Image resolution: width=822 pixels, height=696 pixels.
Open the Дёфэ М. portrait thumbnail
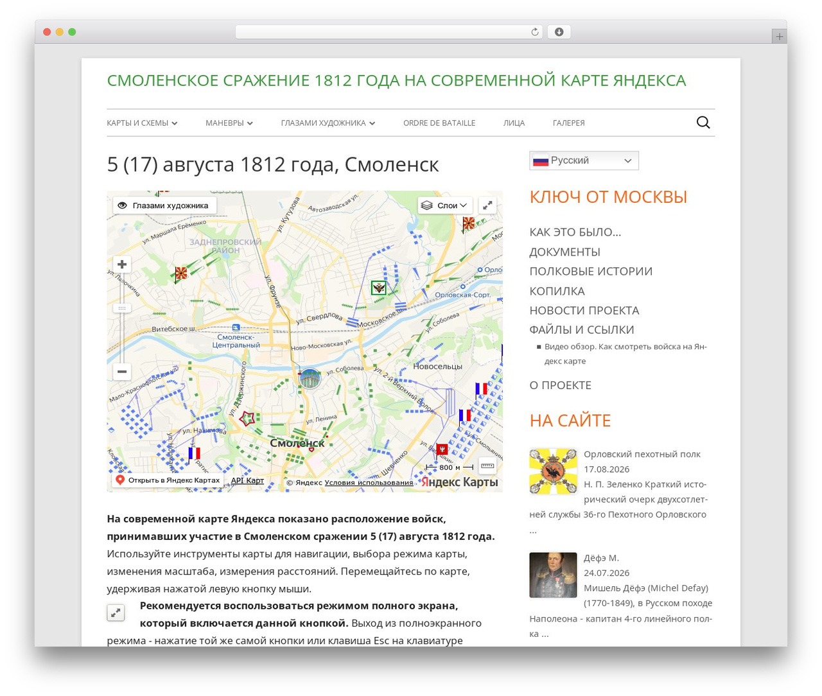pos(553,575)
